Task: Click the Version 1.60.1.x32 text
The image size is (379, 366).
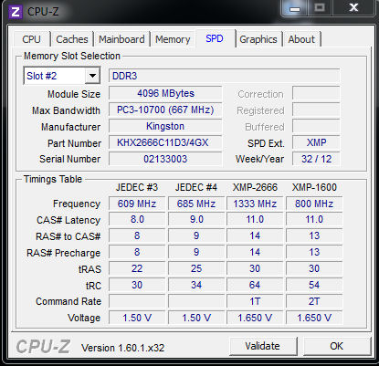Action: coord(123,348)
